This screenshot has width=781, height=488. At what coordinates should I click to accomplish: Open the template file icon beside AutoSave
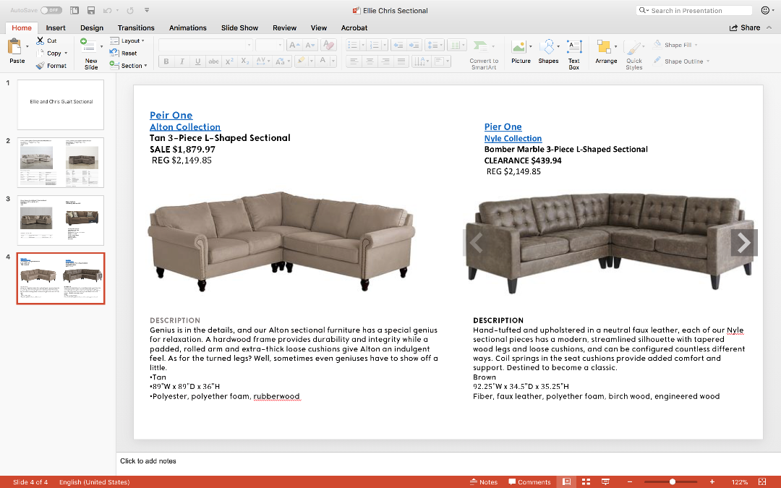tap(74, 10)
